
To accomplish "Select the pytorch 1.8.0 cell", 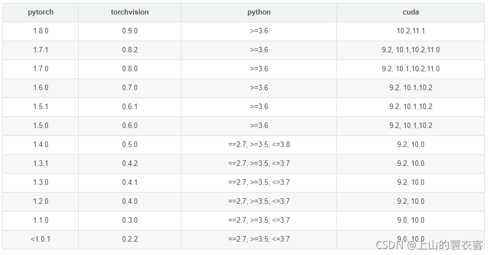I will 41,31.
